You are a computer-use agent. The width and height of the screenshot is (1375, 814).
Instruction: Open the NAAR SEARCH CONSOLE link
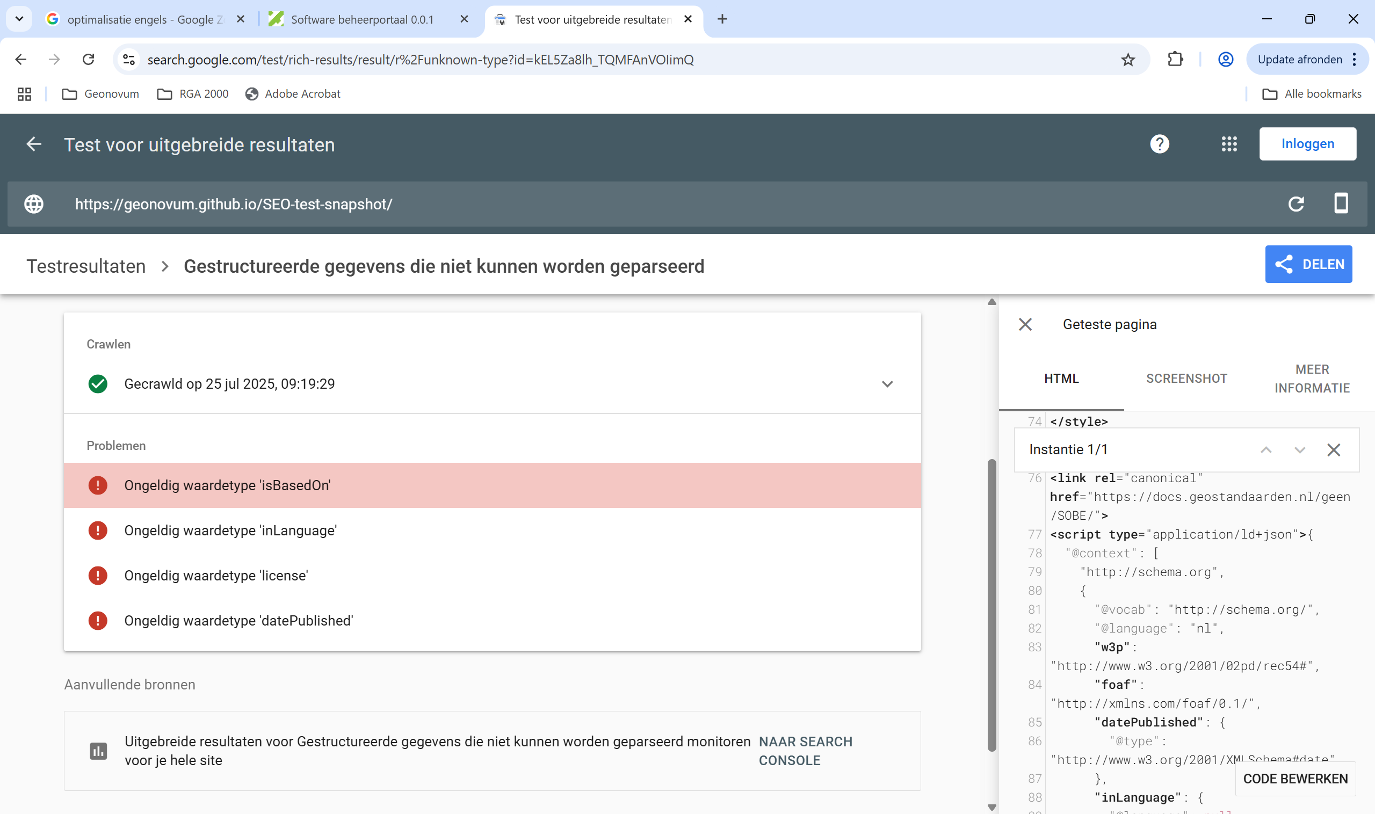(x=805, y=750)
